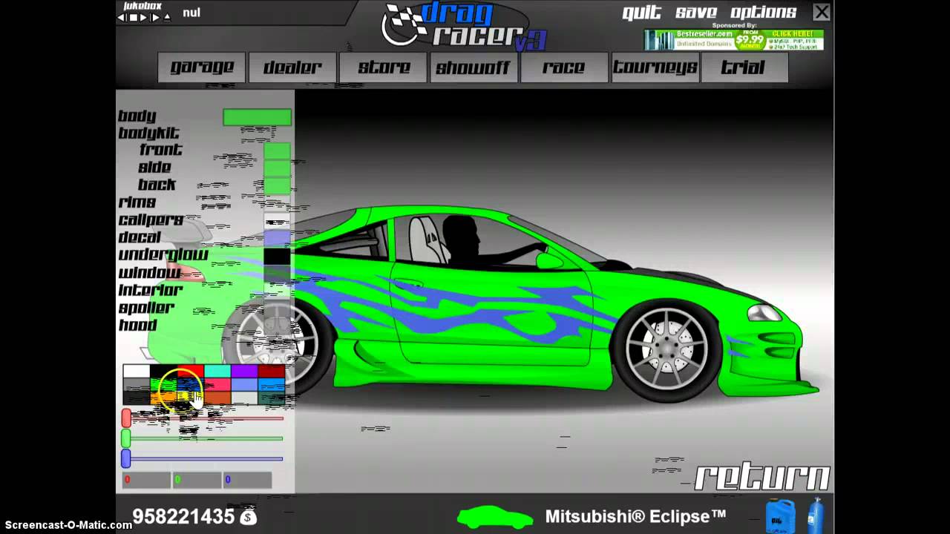The image size is (950, 534).
Task: Select the front bodykit option
Action: tap(160, 150)
